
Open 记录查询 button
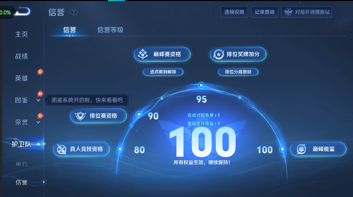pyautogui.click(x=265, y=12)
